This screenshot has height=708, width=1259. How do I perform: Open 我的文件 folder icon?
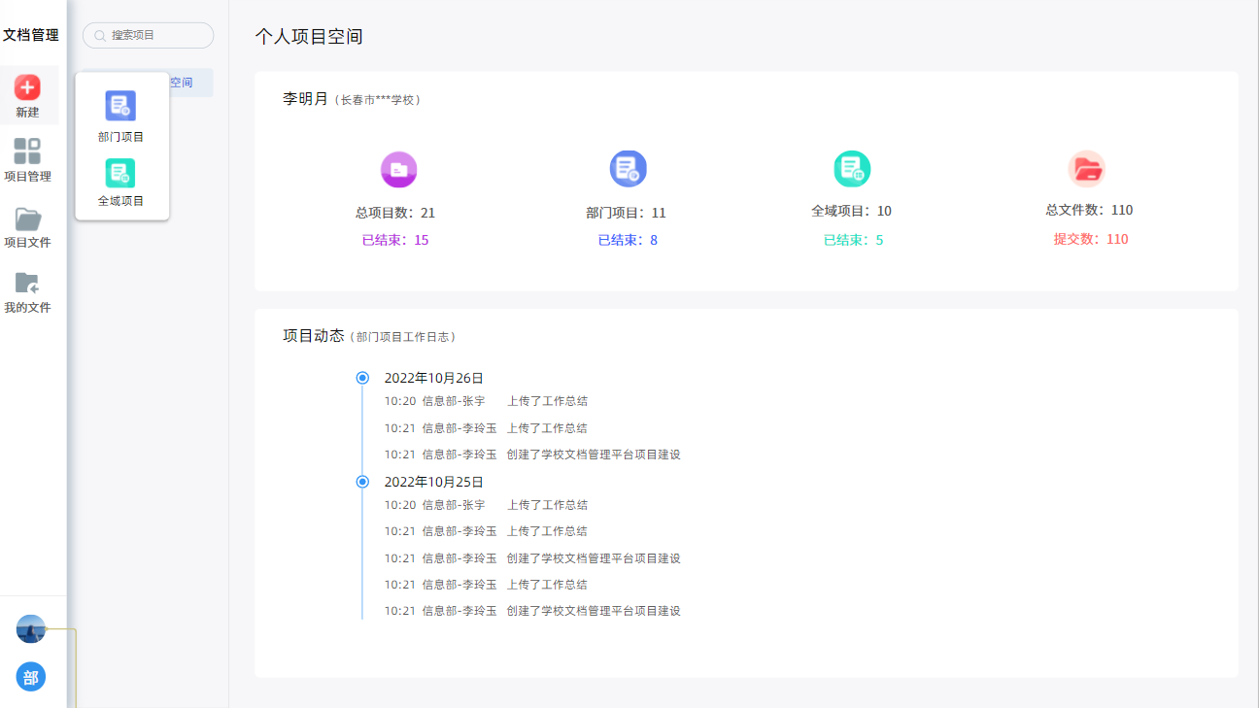click(27, 283)
